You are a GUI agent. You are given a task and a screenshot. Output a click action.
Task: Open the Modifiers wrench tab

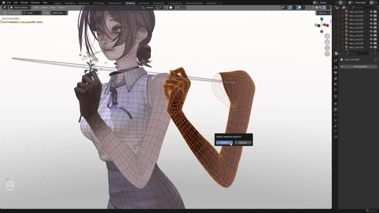[x=336, y=109]
